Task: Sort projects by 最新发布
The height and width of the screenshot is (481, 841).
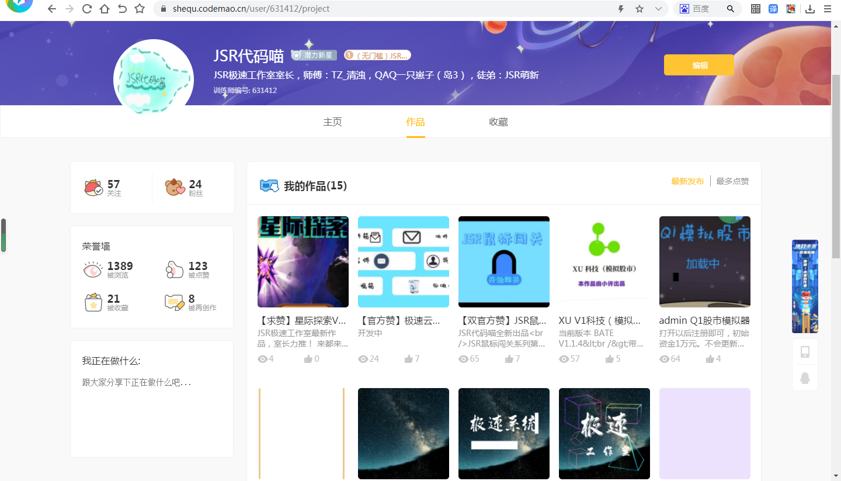Action: 687,181
